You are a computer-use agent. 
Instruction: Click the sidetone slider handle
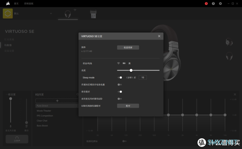point(27,123)
